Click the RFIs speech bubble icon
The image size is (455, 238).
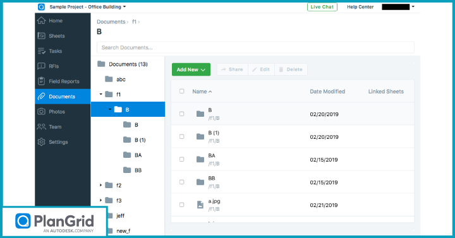pos(42,66)
